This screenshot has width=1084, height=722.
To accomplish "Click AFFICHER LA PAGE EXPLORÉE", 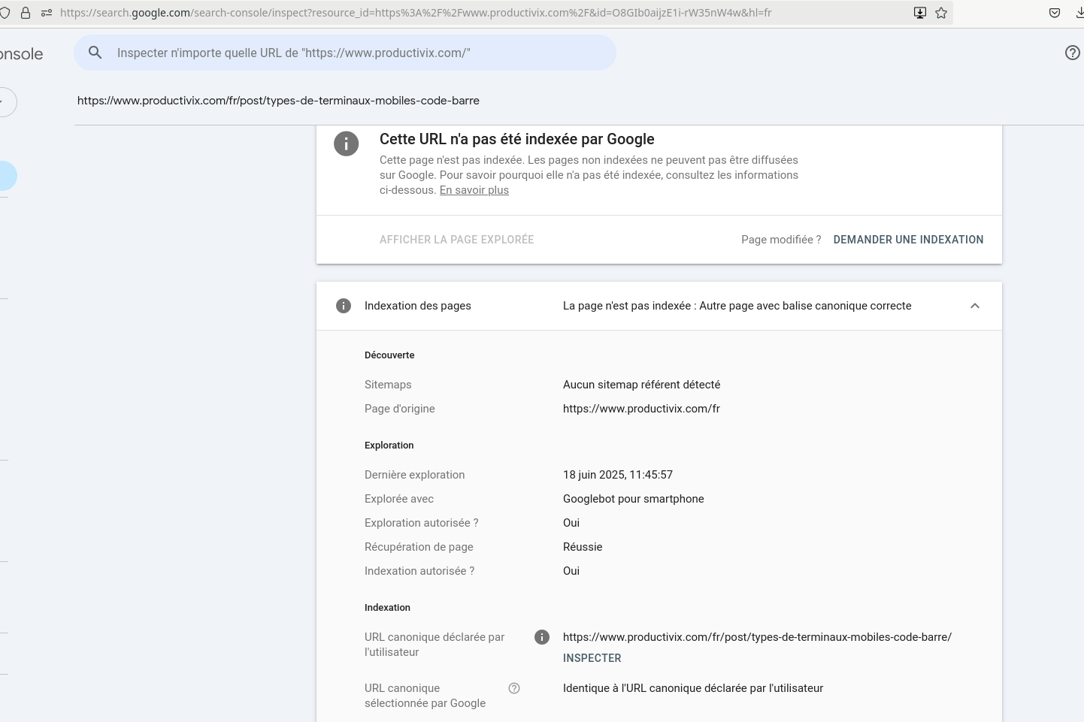I will tap(456, 240).
